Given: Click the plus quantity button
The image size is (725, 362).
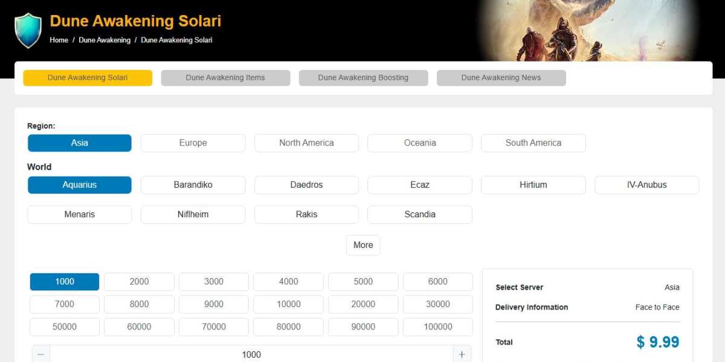Looking at the screenshot, I should (462, 354).
